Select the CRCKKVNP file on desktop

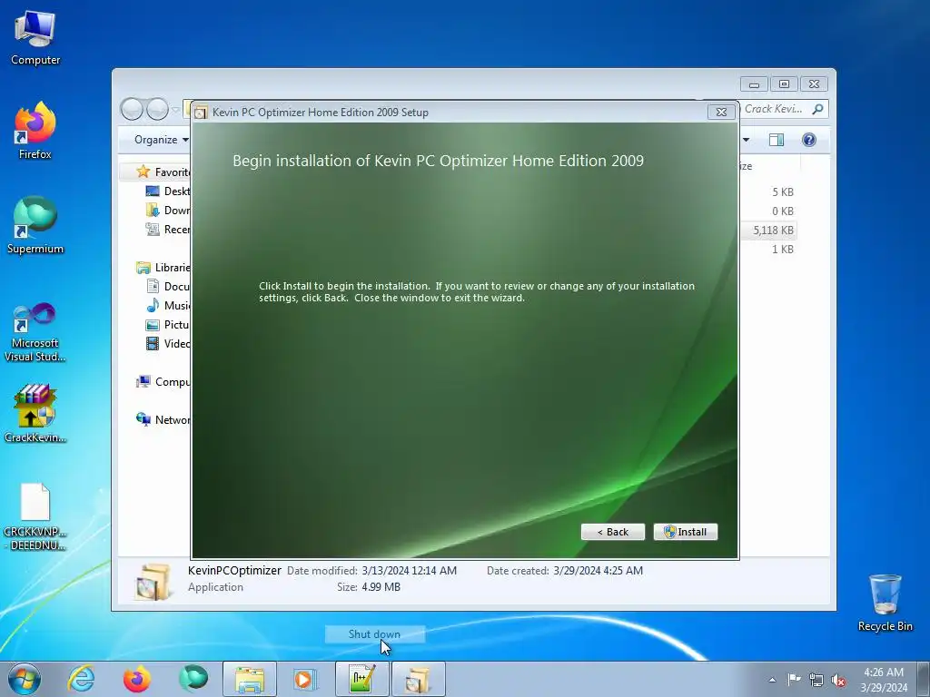tap(35, 517)
